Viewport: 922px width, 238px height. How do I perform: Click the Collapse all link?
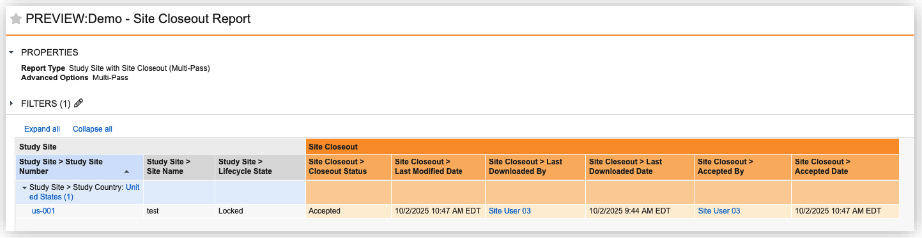click(x=92, y=129)
